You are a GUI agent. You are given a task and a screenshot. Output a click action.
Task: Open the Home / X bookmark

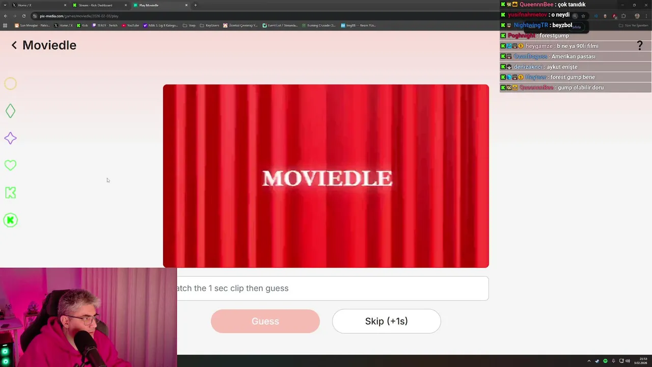[x=63, y=25]
